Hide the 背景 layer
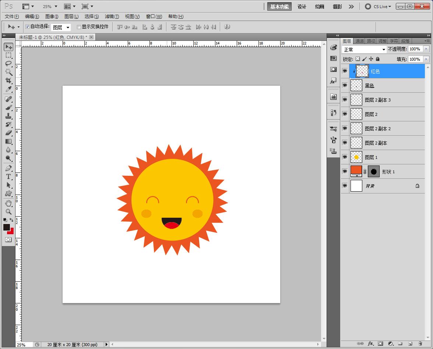The image size is (433, 349). point(345,186)
